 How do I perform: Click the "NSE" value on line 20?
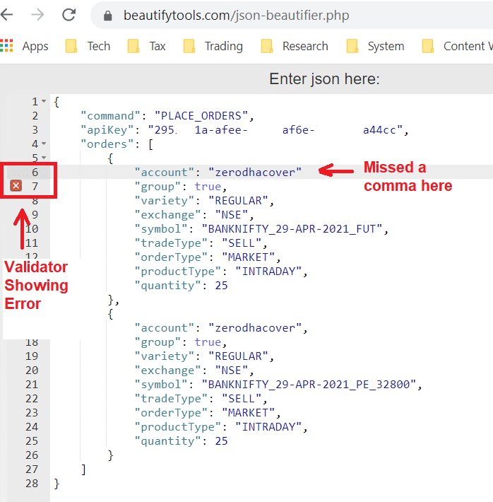coord(231,370)
